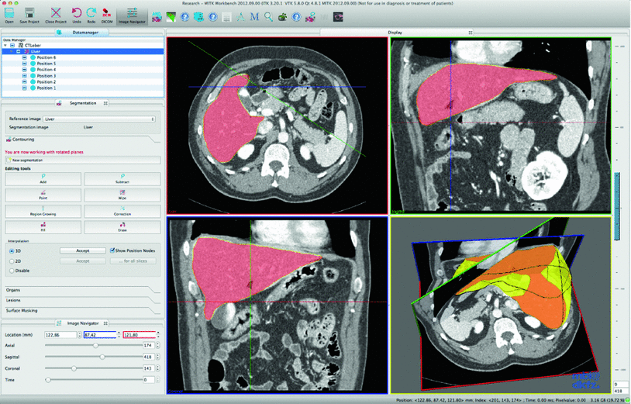The width and height of the screenshot is (631, 404).
Task: Select the Position 1 tree row
Action: (x=83, y=88)
